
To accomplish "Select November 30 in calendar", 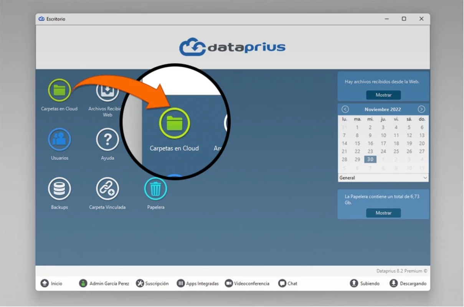I will (370, 159).
